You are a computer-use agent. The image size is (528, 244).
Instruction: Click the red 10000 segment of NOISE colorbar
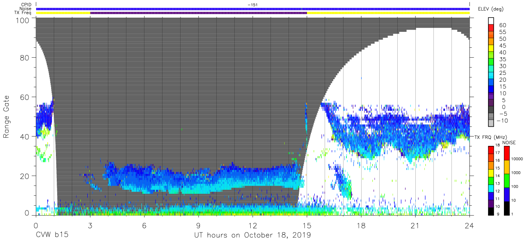click(507, 153)
